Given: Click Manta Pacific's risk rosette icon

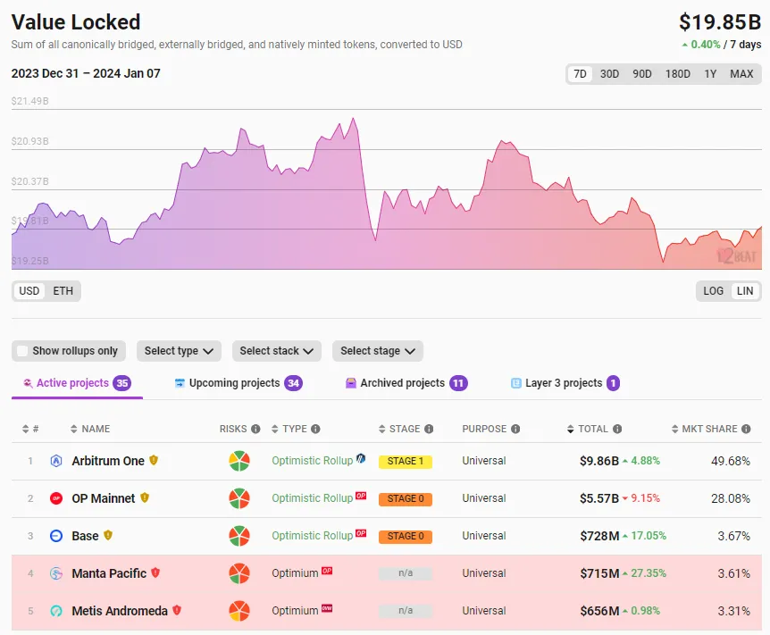Looking at the screenshot, I should pyautogui.click(x=239, y=573).
